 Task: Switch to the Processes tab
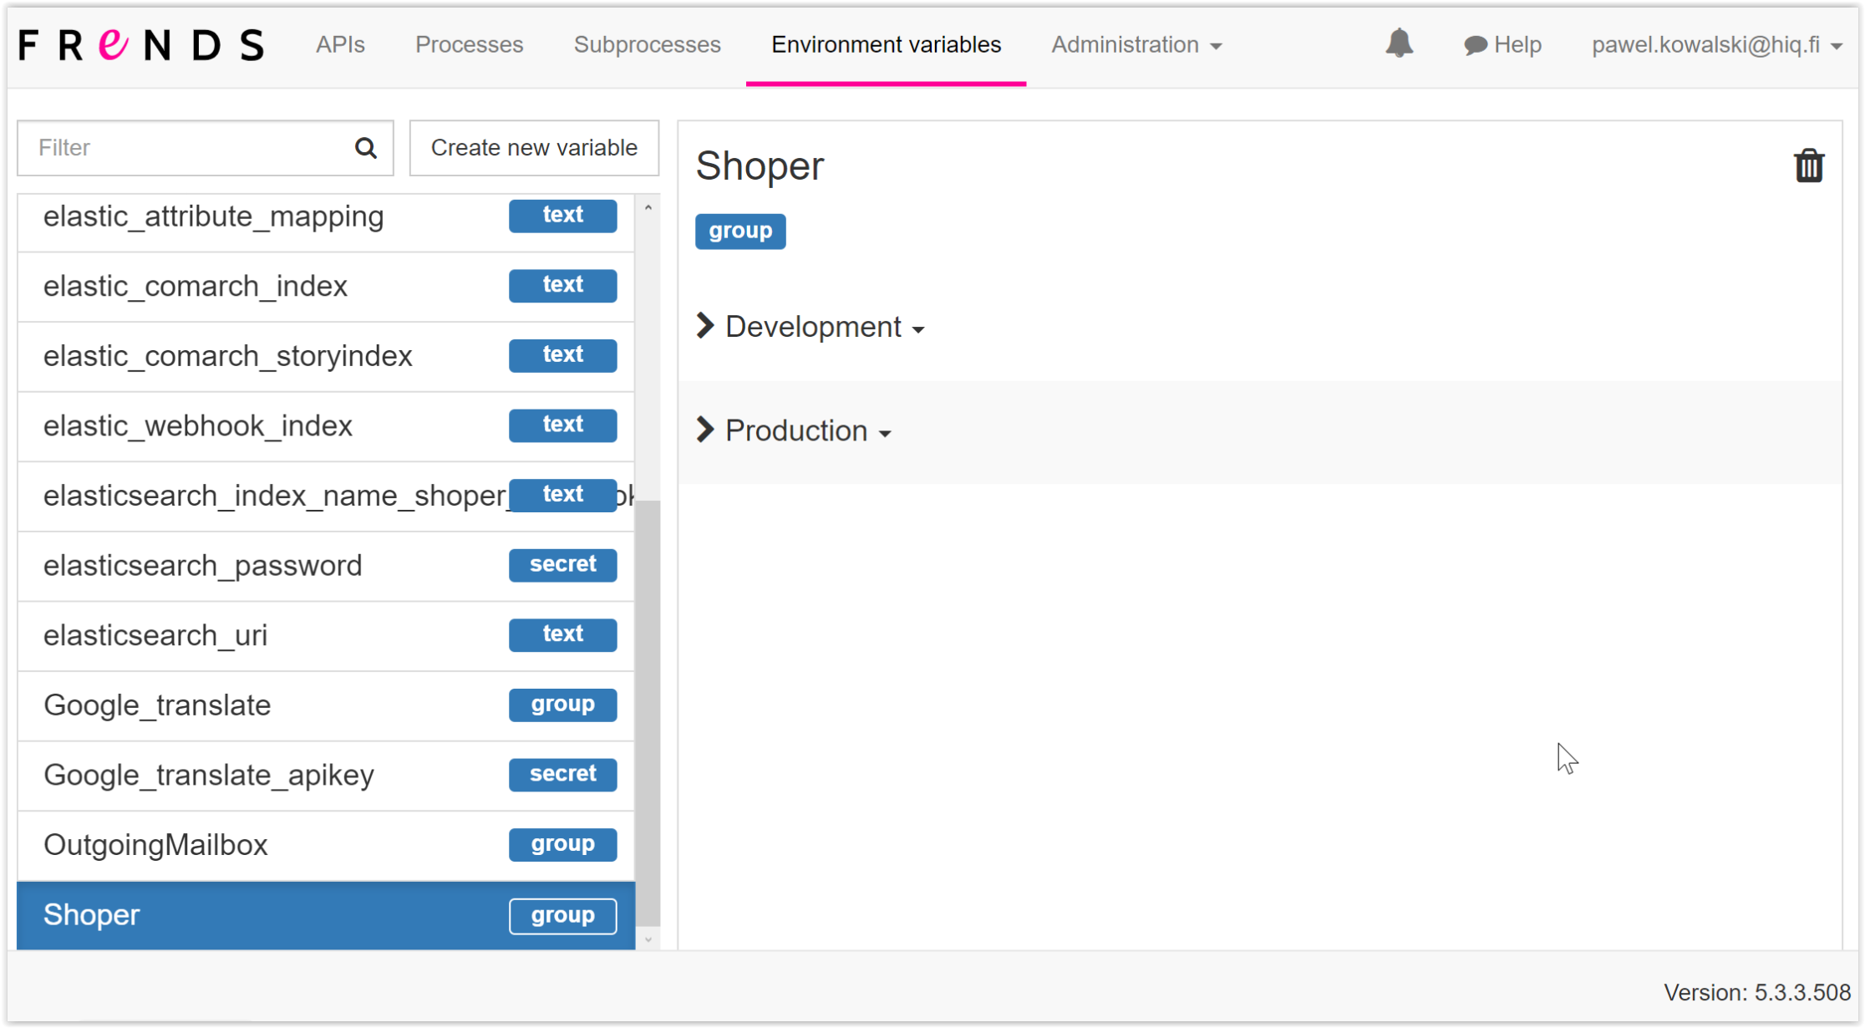click(469, 45)
